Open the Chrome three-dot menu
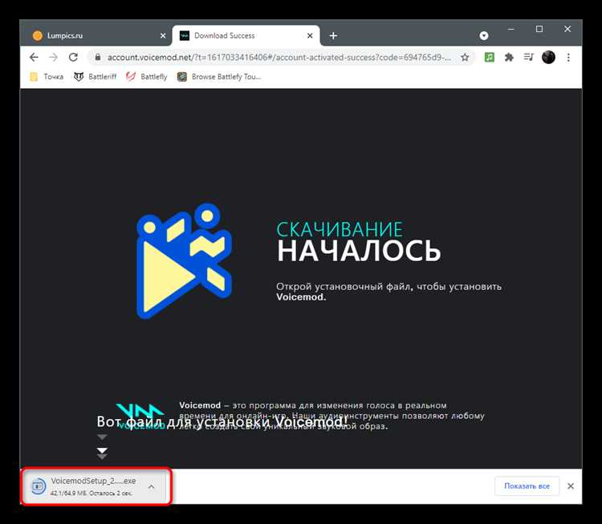The height and width of the screenshot is (524, 602). [x=568, y=58]
